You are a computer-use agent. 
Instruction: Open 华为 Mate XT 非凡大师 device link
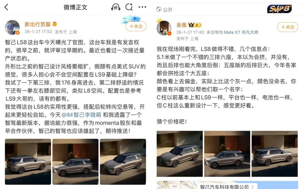pyautogui.click(x=237, y=32)
